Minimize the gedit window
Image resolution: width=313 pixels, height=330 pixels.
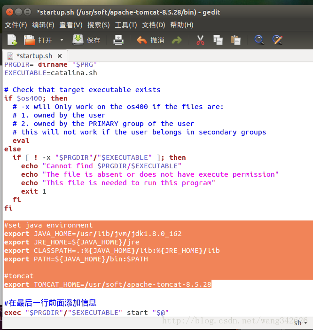[18, 12]
